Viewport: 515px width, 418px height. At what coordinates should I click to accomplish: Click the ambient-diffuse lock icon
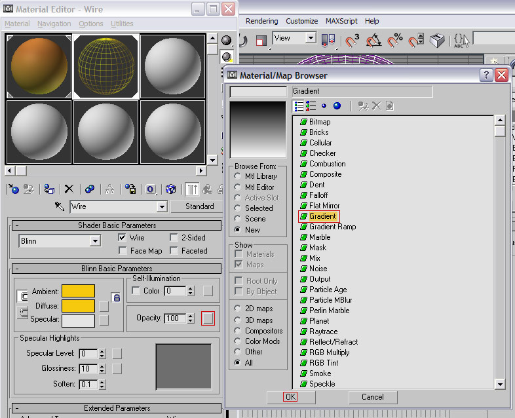click(116, 297)
